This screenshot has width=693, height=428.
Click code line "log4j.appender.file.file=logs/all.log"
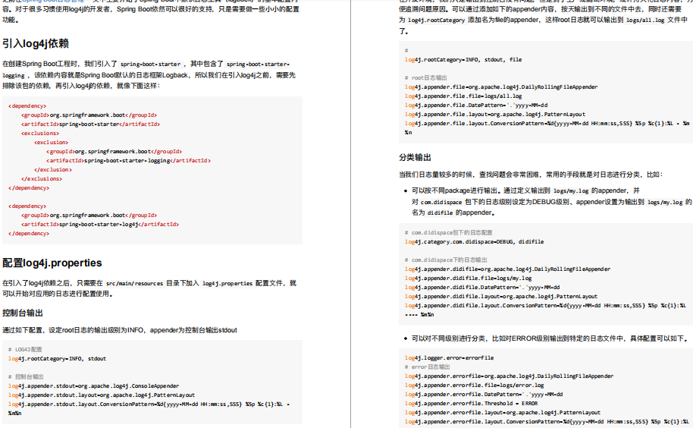coord(463,96)
